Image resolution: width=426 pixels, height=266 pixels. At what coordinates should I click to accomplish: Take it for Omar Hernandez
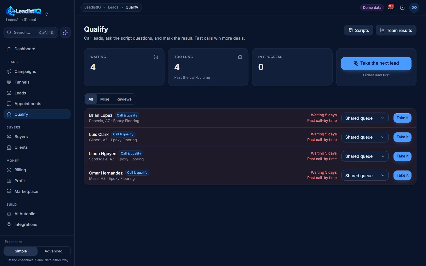pos(402,175)
